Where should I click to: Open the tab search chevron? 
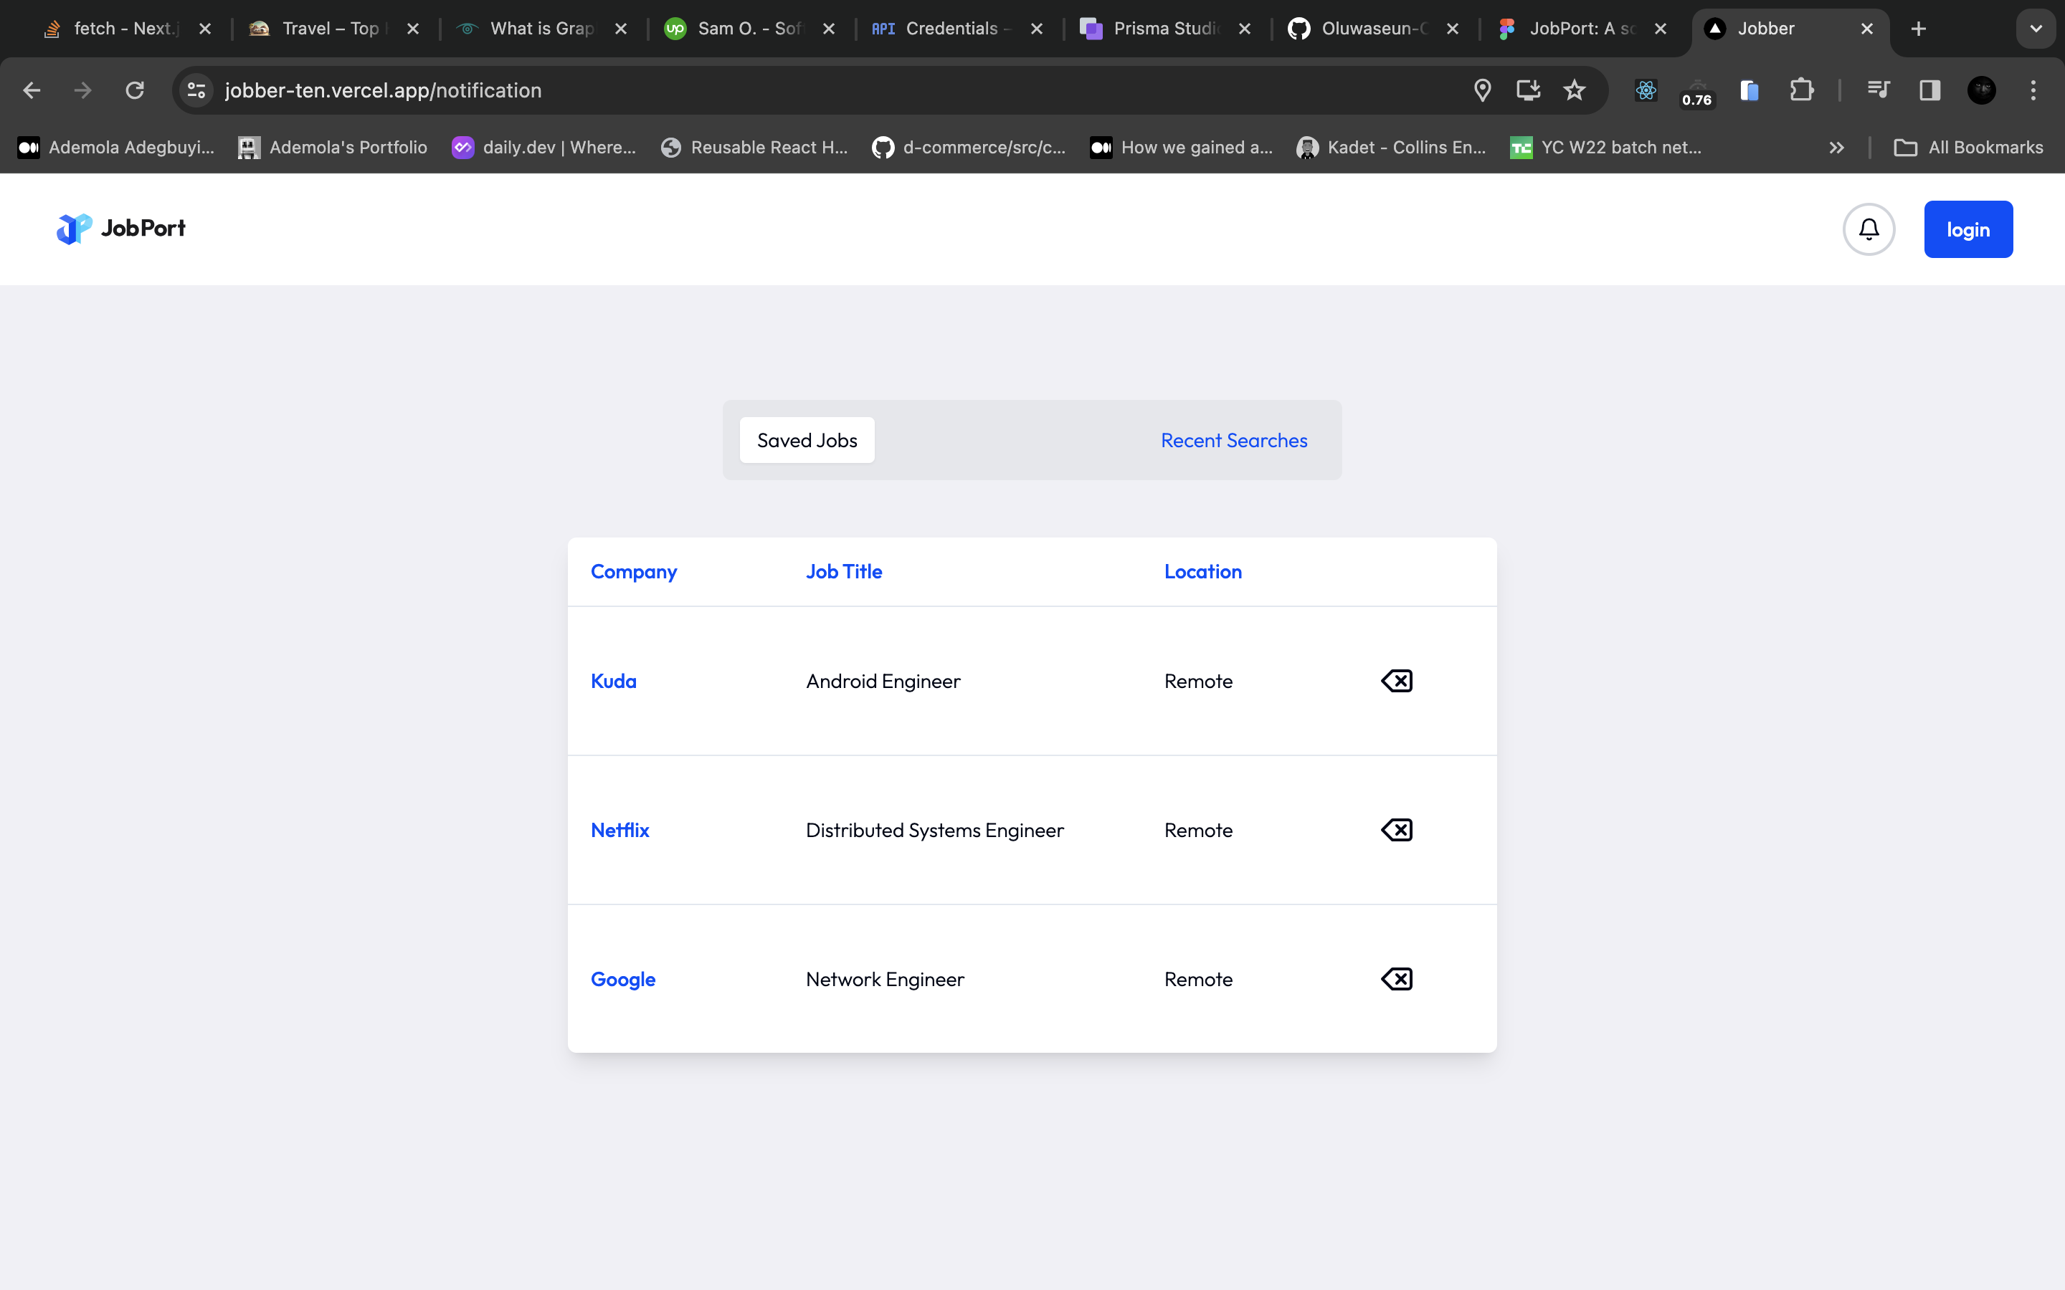pos(2036,28)
